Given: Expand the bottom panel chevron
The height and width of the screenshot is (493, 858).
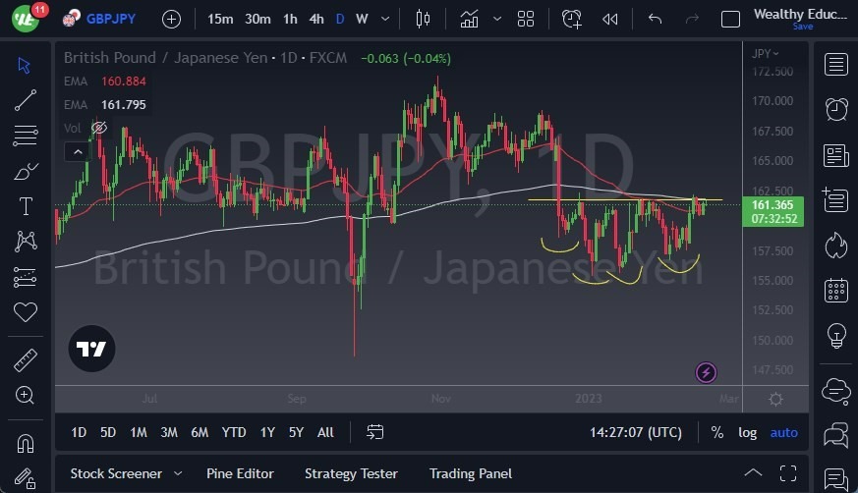Looking at the screenshot, I should click(753, 472).
